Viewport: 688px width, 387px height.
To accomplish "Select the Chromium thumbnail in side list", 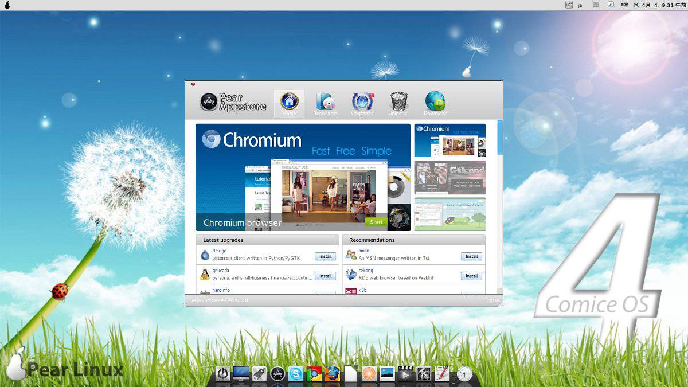I will click(450, 140).
